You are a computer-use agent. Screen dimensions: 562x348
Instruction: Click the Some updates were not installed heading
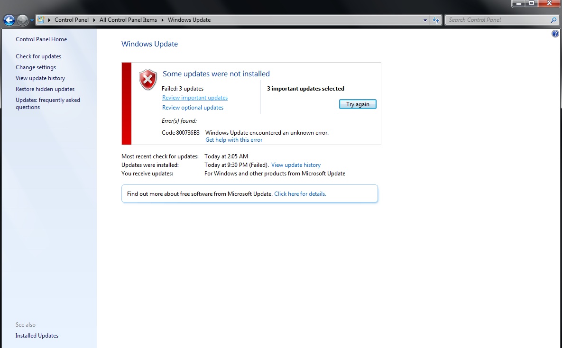click(x=216, y=74)
